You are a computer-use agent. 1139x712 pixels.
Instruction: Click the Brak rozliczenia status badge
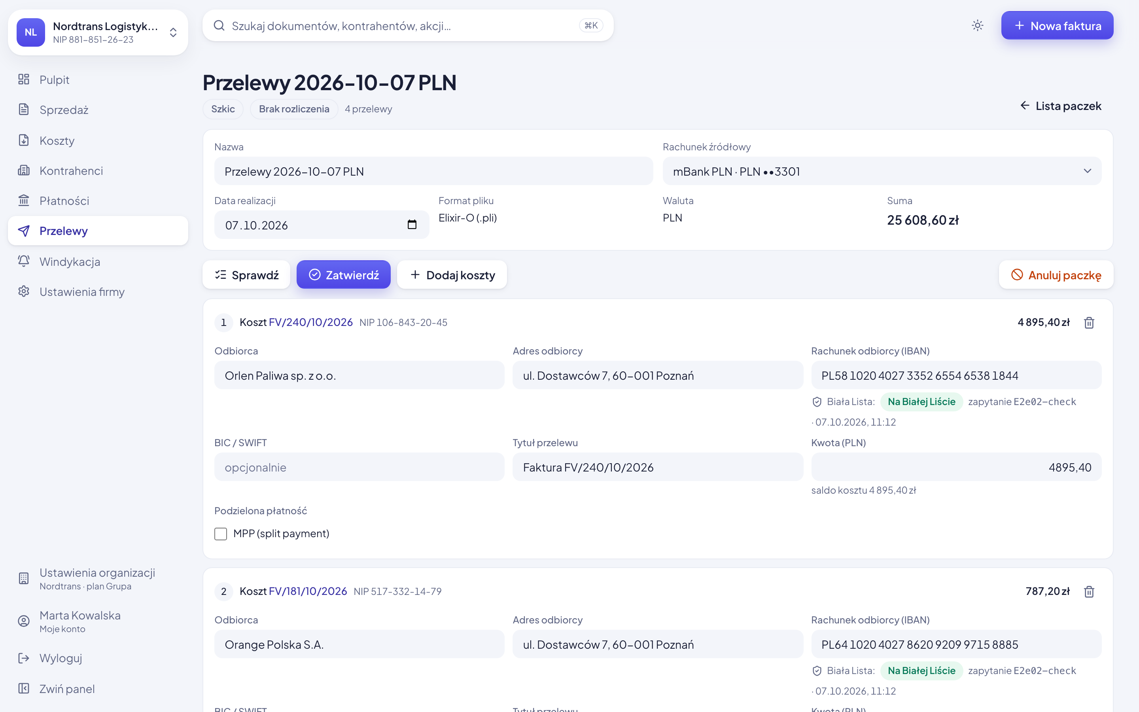click(294, 109)
